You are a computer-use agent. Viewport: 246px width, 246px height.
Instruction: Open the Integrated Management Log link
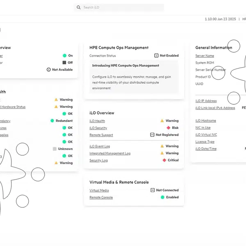coord(110,153)
